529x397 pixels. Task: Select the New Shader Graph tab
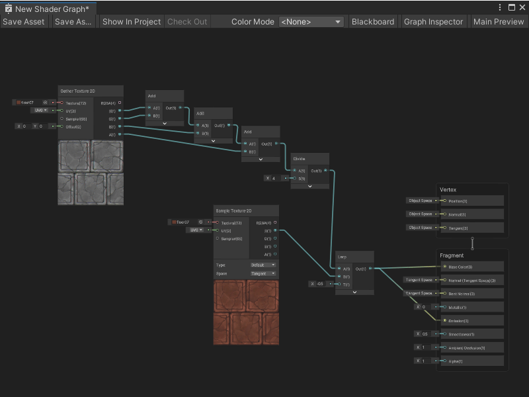(46, 7)
